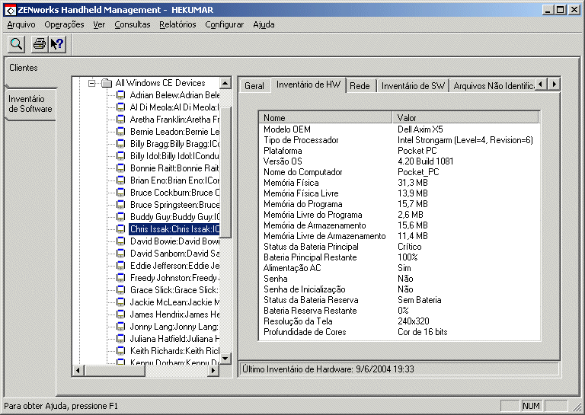Click device icon beside Aretha Franklin

(120, 120)
